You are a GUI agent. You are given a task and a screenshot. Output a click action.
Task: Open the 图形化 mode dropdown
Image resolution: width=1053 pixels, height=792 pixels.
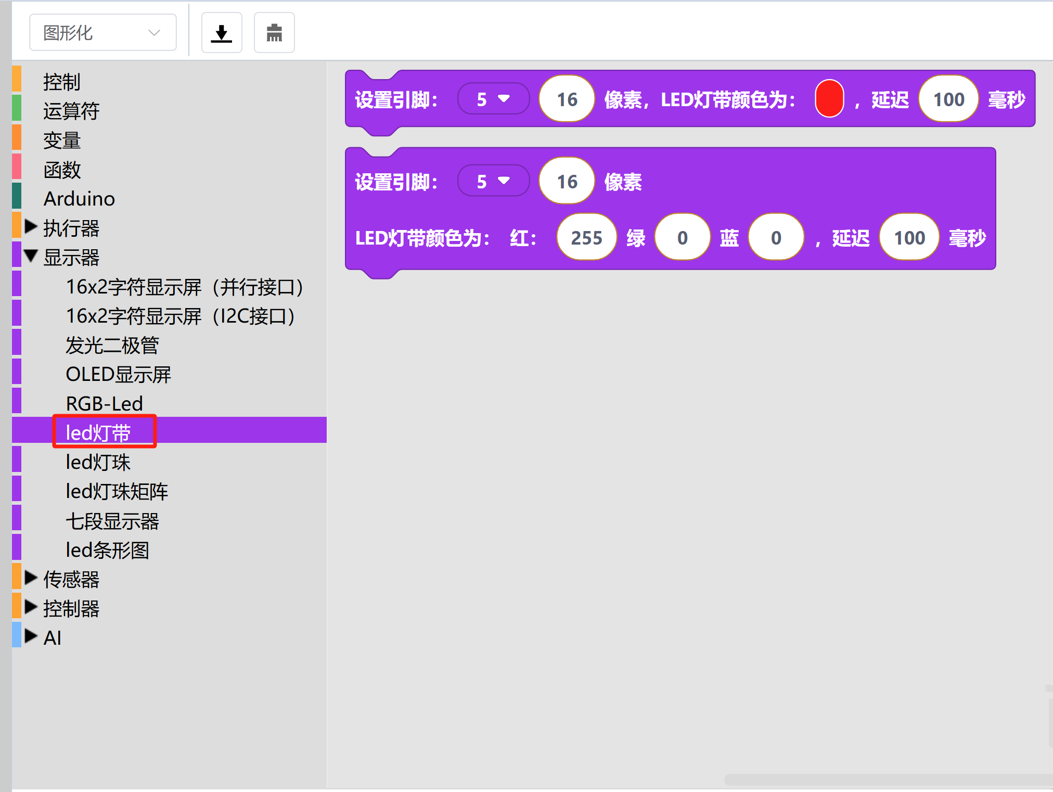(x=102, y=33)
